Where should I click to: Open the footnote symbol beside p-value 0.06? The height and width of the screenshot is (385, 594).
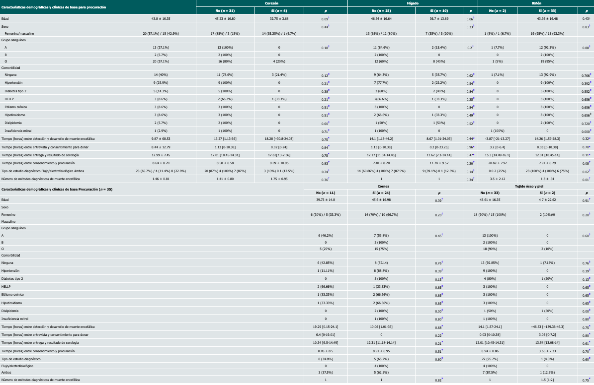[473, 18]
